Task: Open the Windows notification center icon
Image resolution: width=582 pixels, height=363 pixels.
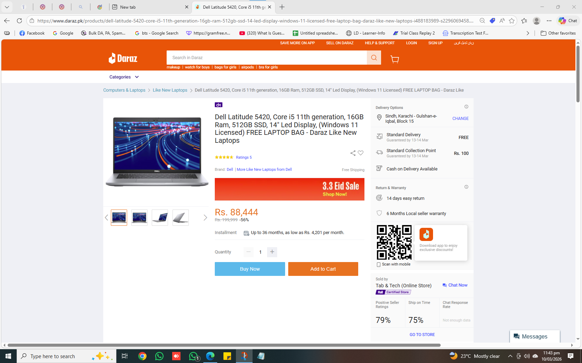Action: tap(571, 356)
